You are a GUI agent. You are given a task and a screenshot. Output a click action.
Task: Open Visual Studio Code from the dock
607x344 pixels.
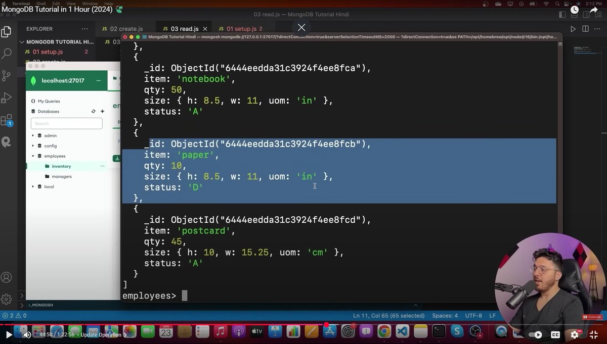pos(402,331)
